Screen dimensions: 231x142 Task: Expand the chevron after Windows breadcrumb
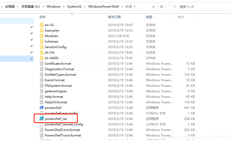(x=64, y=7)
